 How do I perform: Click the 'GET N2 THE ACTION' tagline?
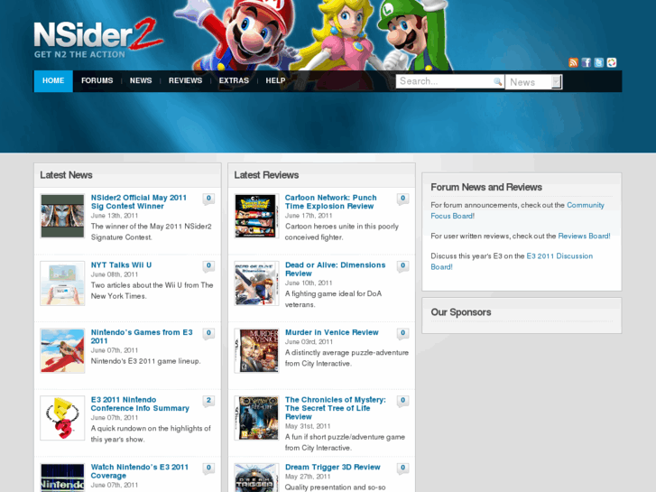pos(79,54)
